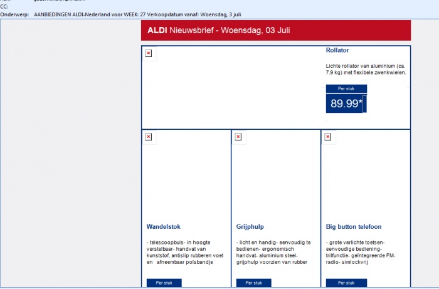Click Per stuk under Big button telefoon
Viewport: 439px width, 289px height.
[x=346, y=283]
